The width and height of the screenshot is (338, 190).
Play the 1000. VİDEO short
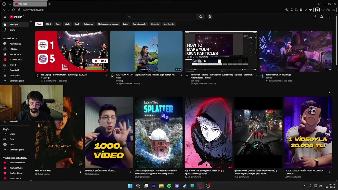click(x=109, y=132)
